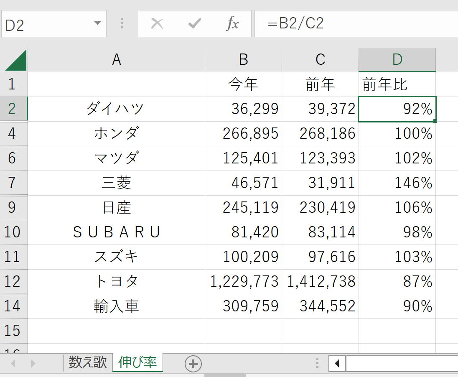This screenshot has width=458, height=377.
Task: Click the 輸入車 cell
Action: pos(116,306)
